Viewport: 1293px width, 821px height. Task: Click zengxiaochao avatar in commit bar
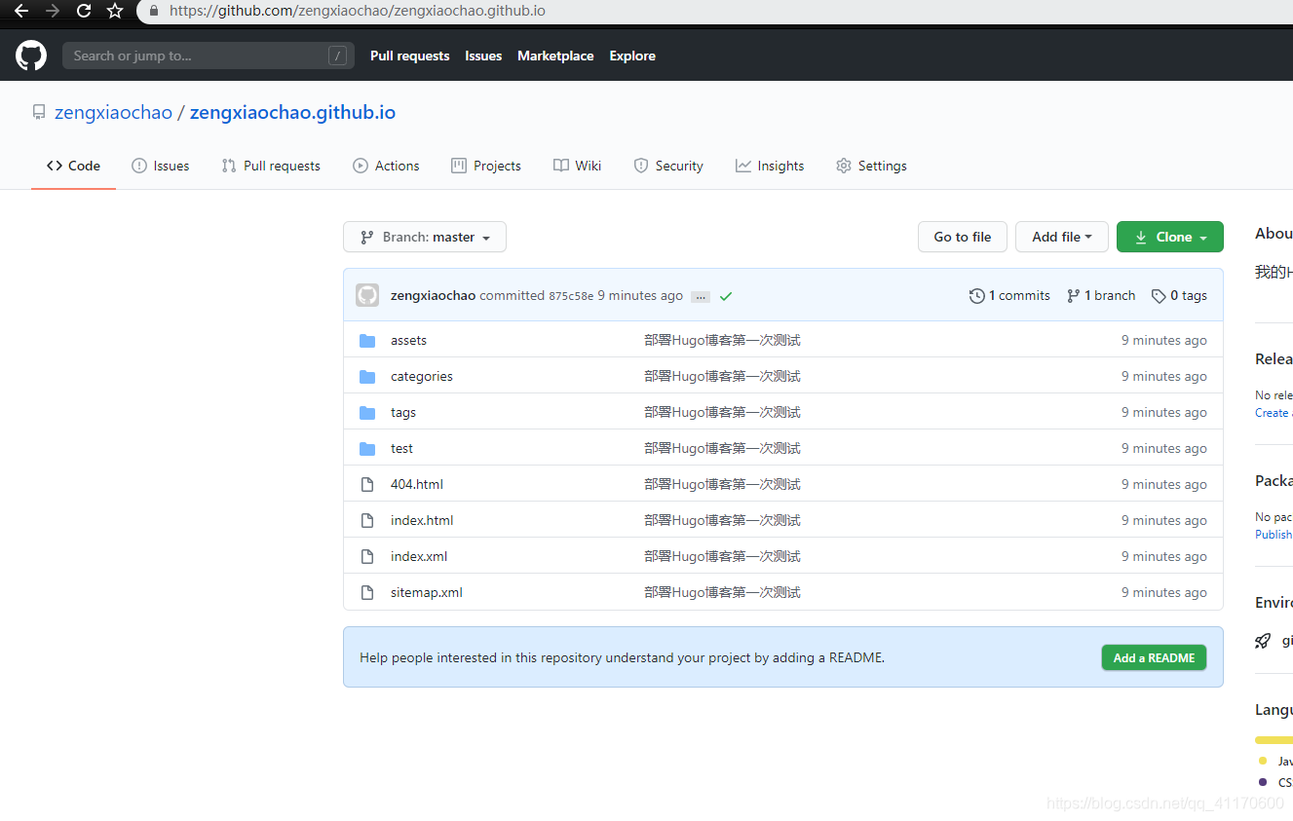(367, 295)
